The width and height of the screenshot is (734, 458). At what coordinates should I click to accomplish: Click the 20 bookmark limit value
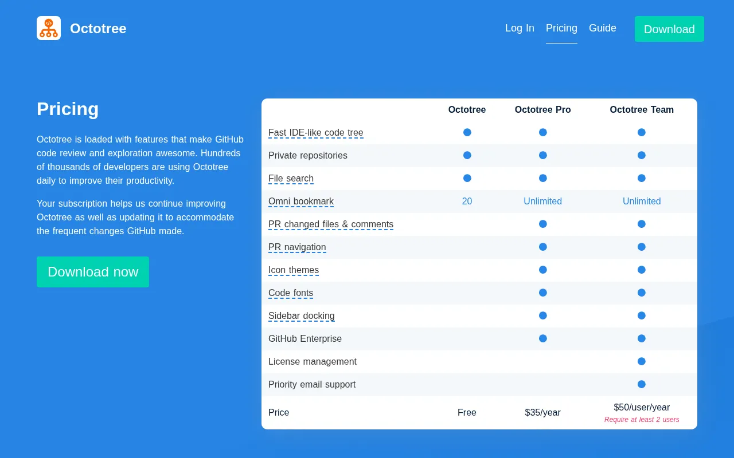click(x=467, y=202)
